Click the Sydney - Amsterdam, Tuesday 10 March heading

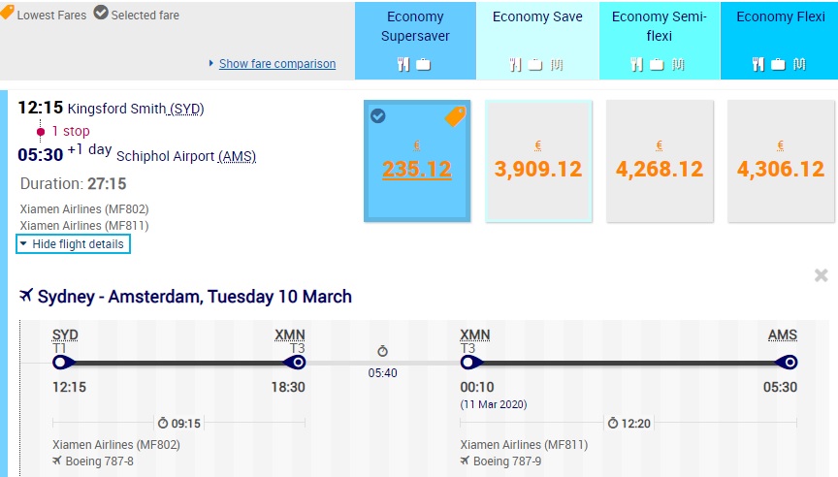pyautogui.click(x=195, y=296)
